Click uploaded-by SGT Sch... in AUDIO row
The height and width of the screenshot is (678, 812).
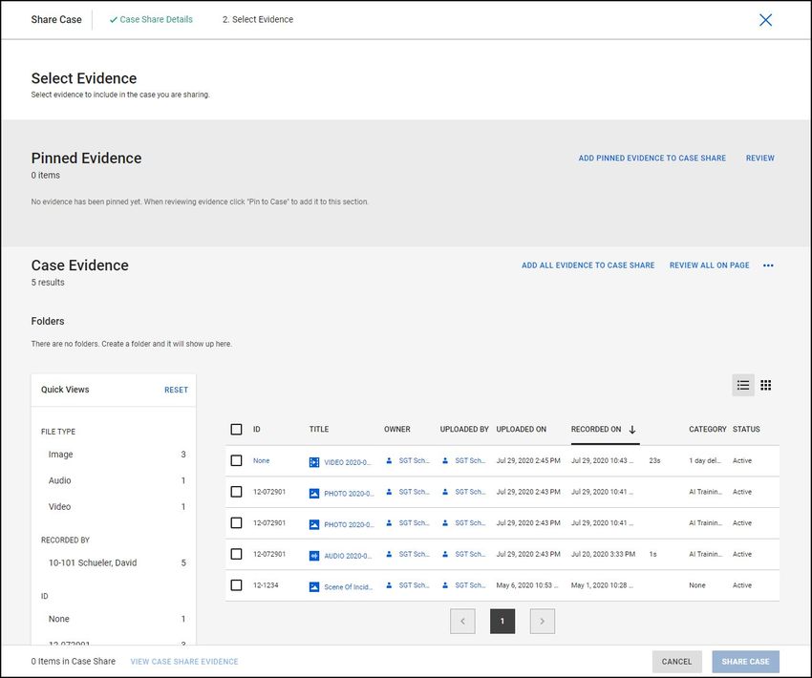pos(470,554)
